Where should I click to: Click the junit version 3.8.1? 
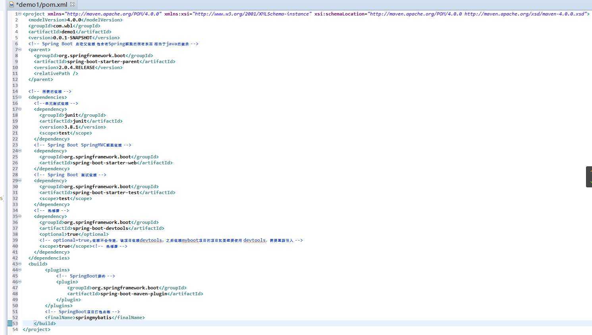coord(71,127)
